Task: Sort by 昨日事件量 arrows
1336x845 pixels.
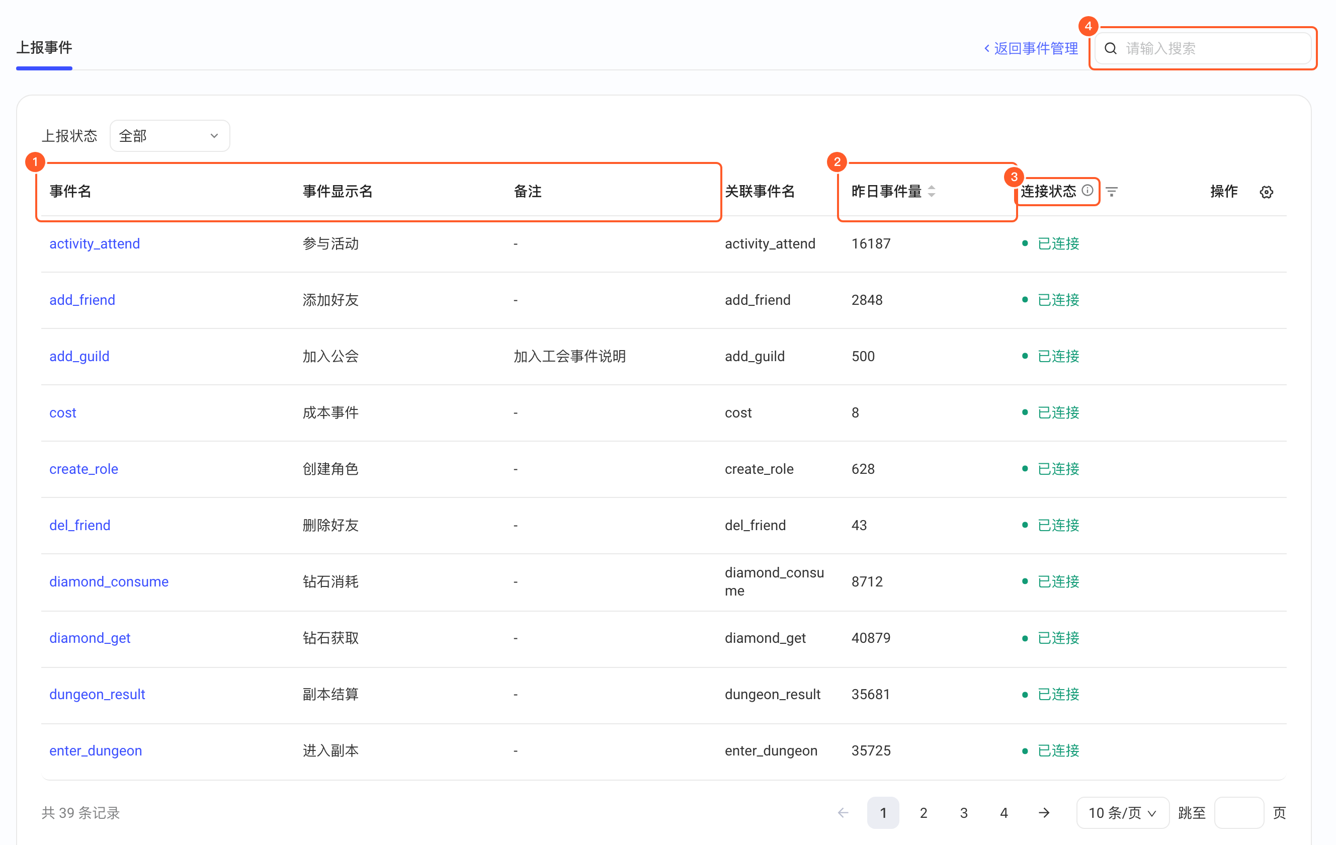Action: pyautogui.click(x=932, y=192)
